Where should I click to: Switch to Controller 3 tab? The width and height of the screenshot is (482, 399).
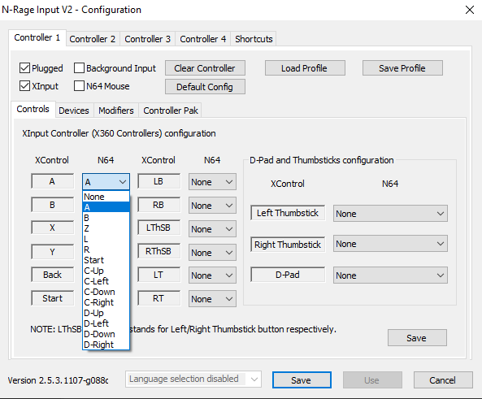(x=148, y=39)
